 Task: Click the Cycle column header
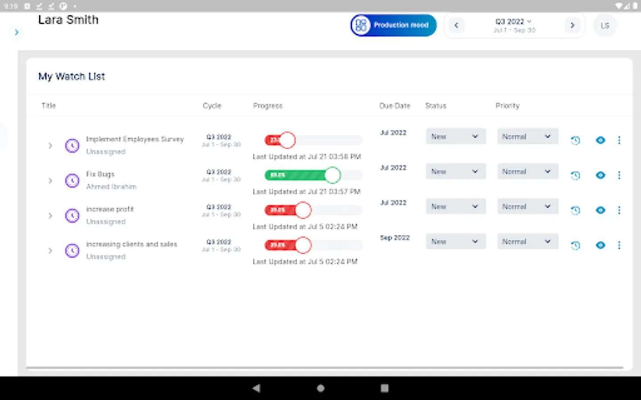click(212, 106)
